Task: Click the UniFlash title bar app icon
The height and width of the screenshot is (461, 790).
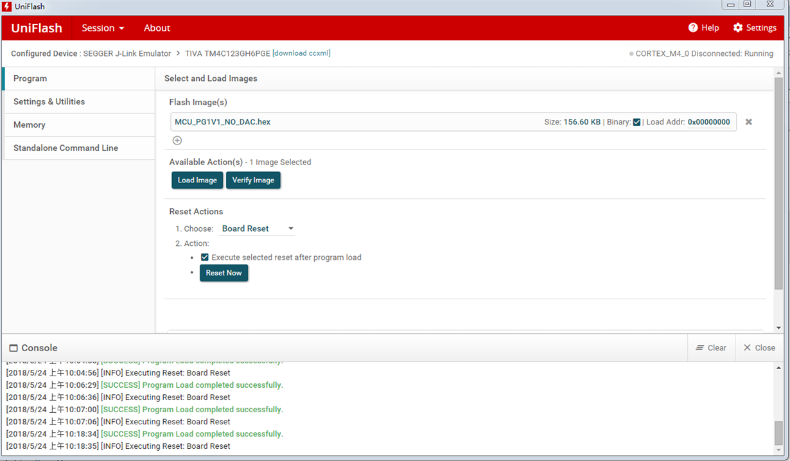Action: click(7, 6)
